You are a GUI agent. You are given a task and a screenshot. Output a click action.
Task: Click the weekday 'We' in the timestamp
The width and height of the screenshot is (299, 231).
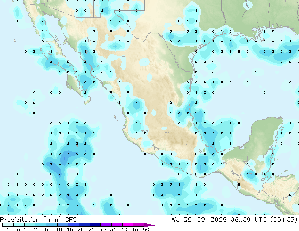click(175, 220)
